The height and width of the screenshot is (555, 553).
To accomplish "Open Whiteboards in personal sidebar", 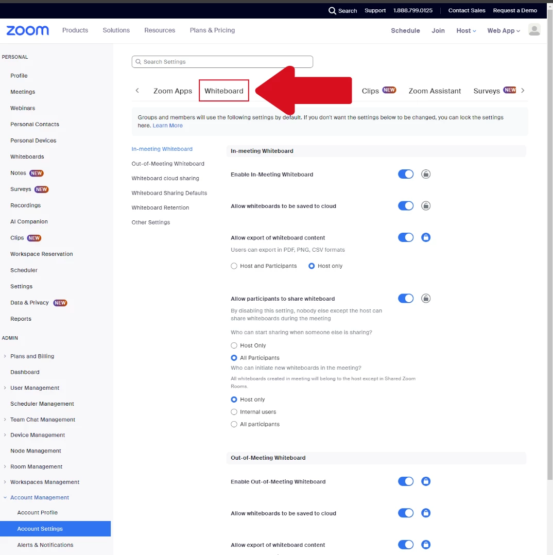I will (27, 157).
